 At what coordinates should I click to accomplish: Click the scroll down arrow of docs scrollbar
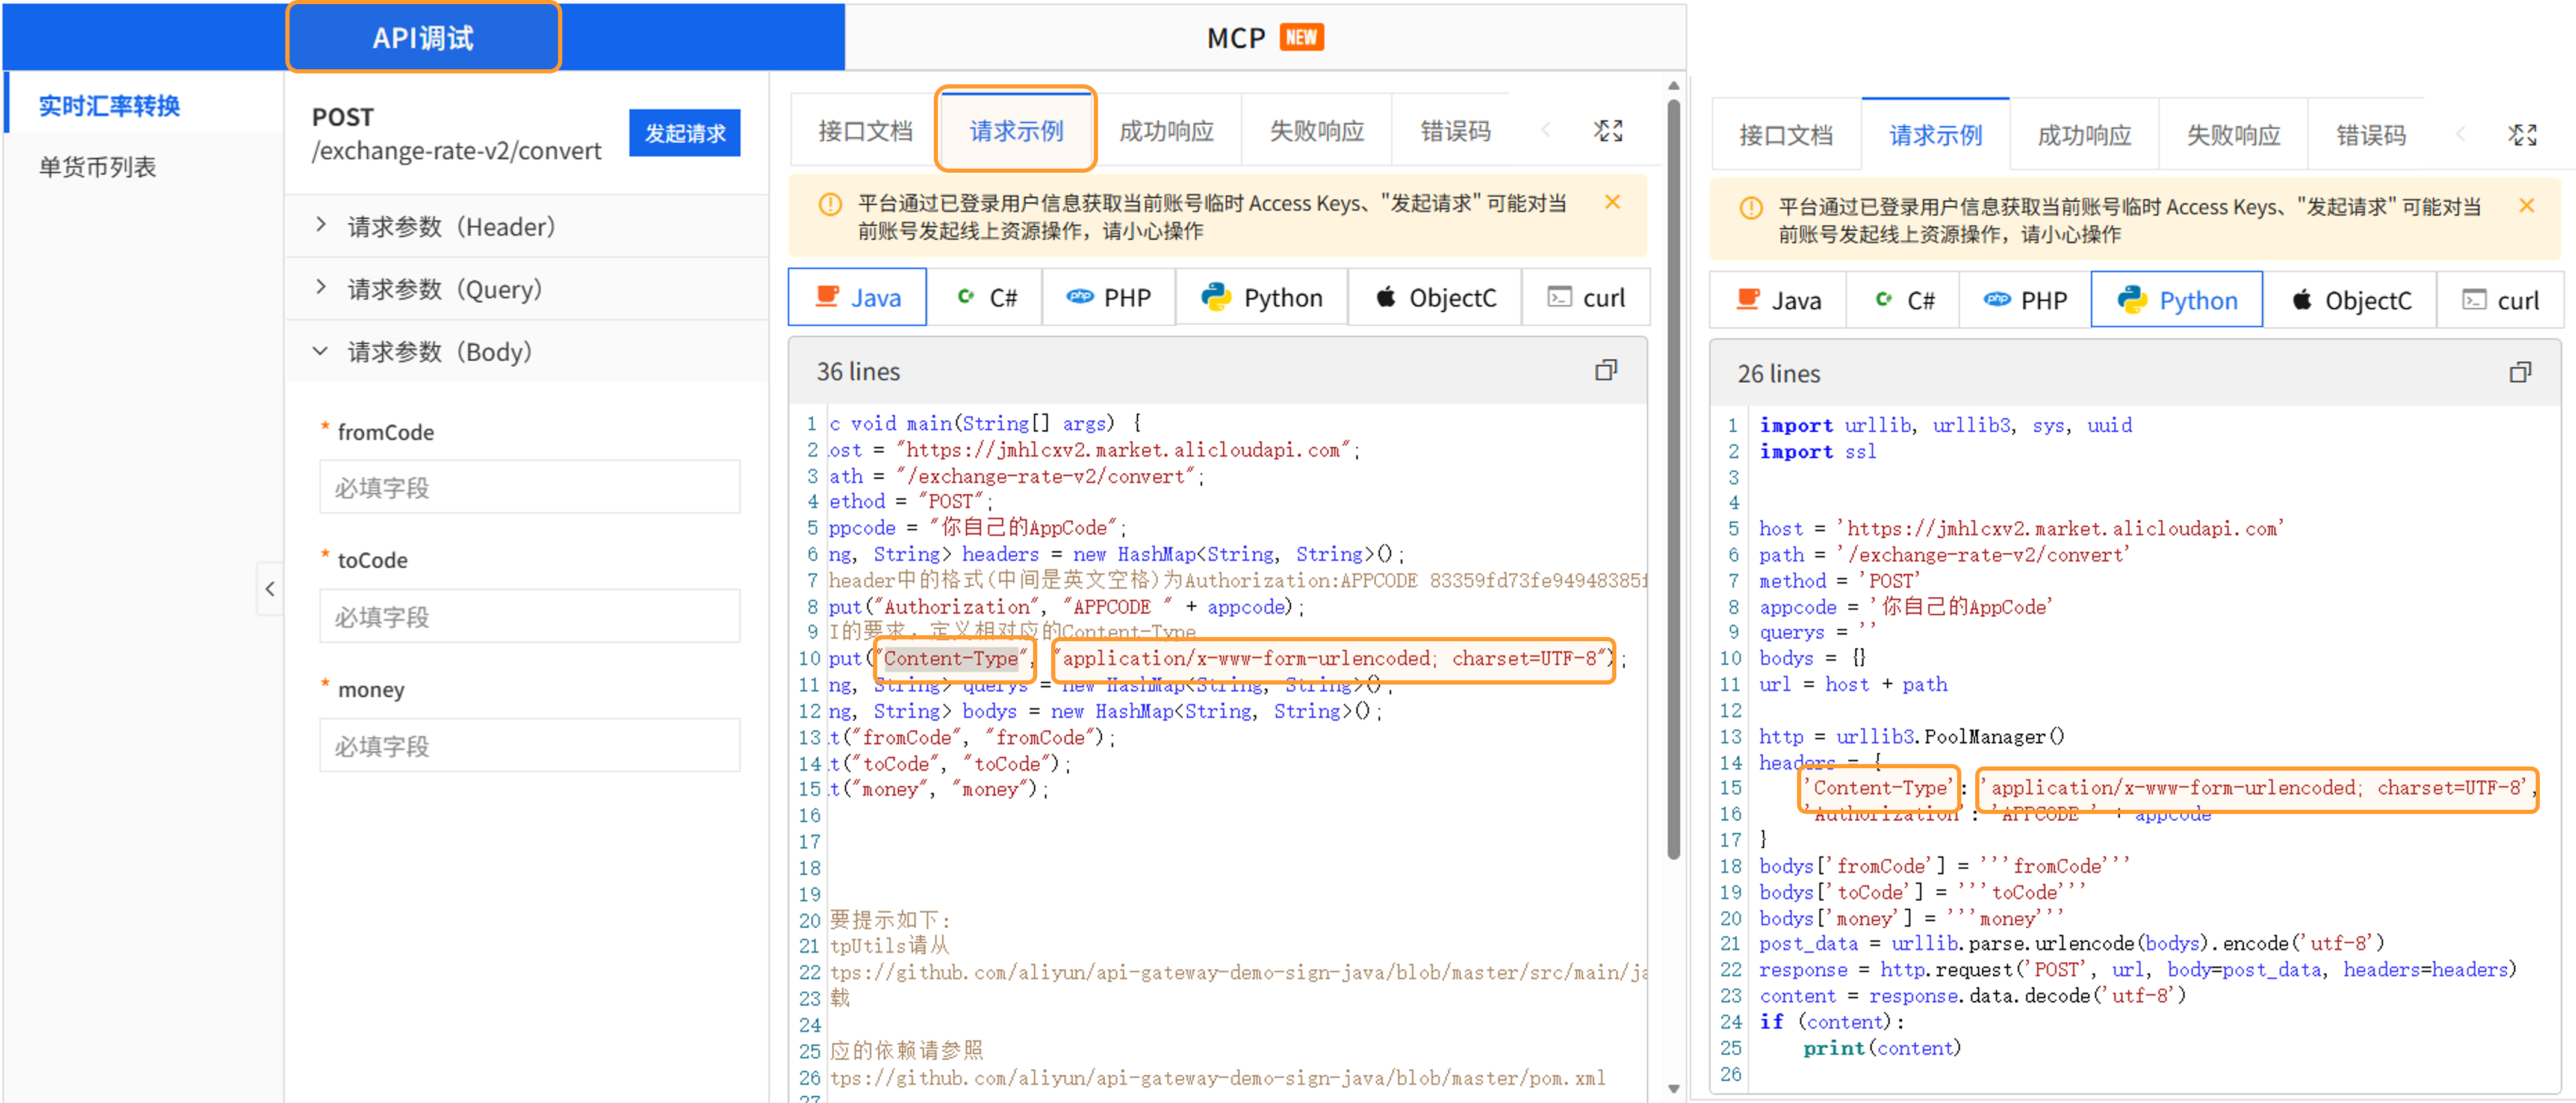(x=1673, y=1089)
